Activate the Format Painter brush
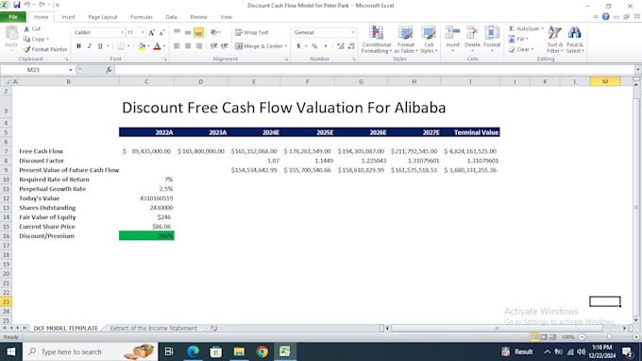642x361 pixels. point(45,49)
